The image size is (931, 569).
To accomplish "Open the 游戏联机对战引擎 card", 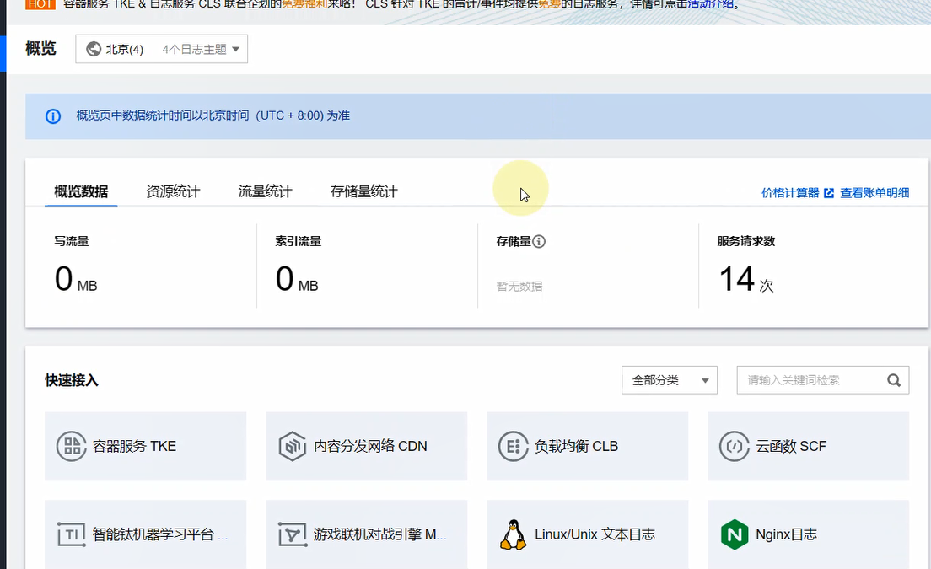I will [x=366, y=534].
